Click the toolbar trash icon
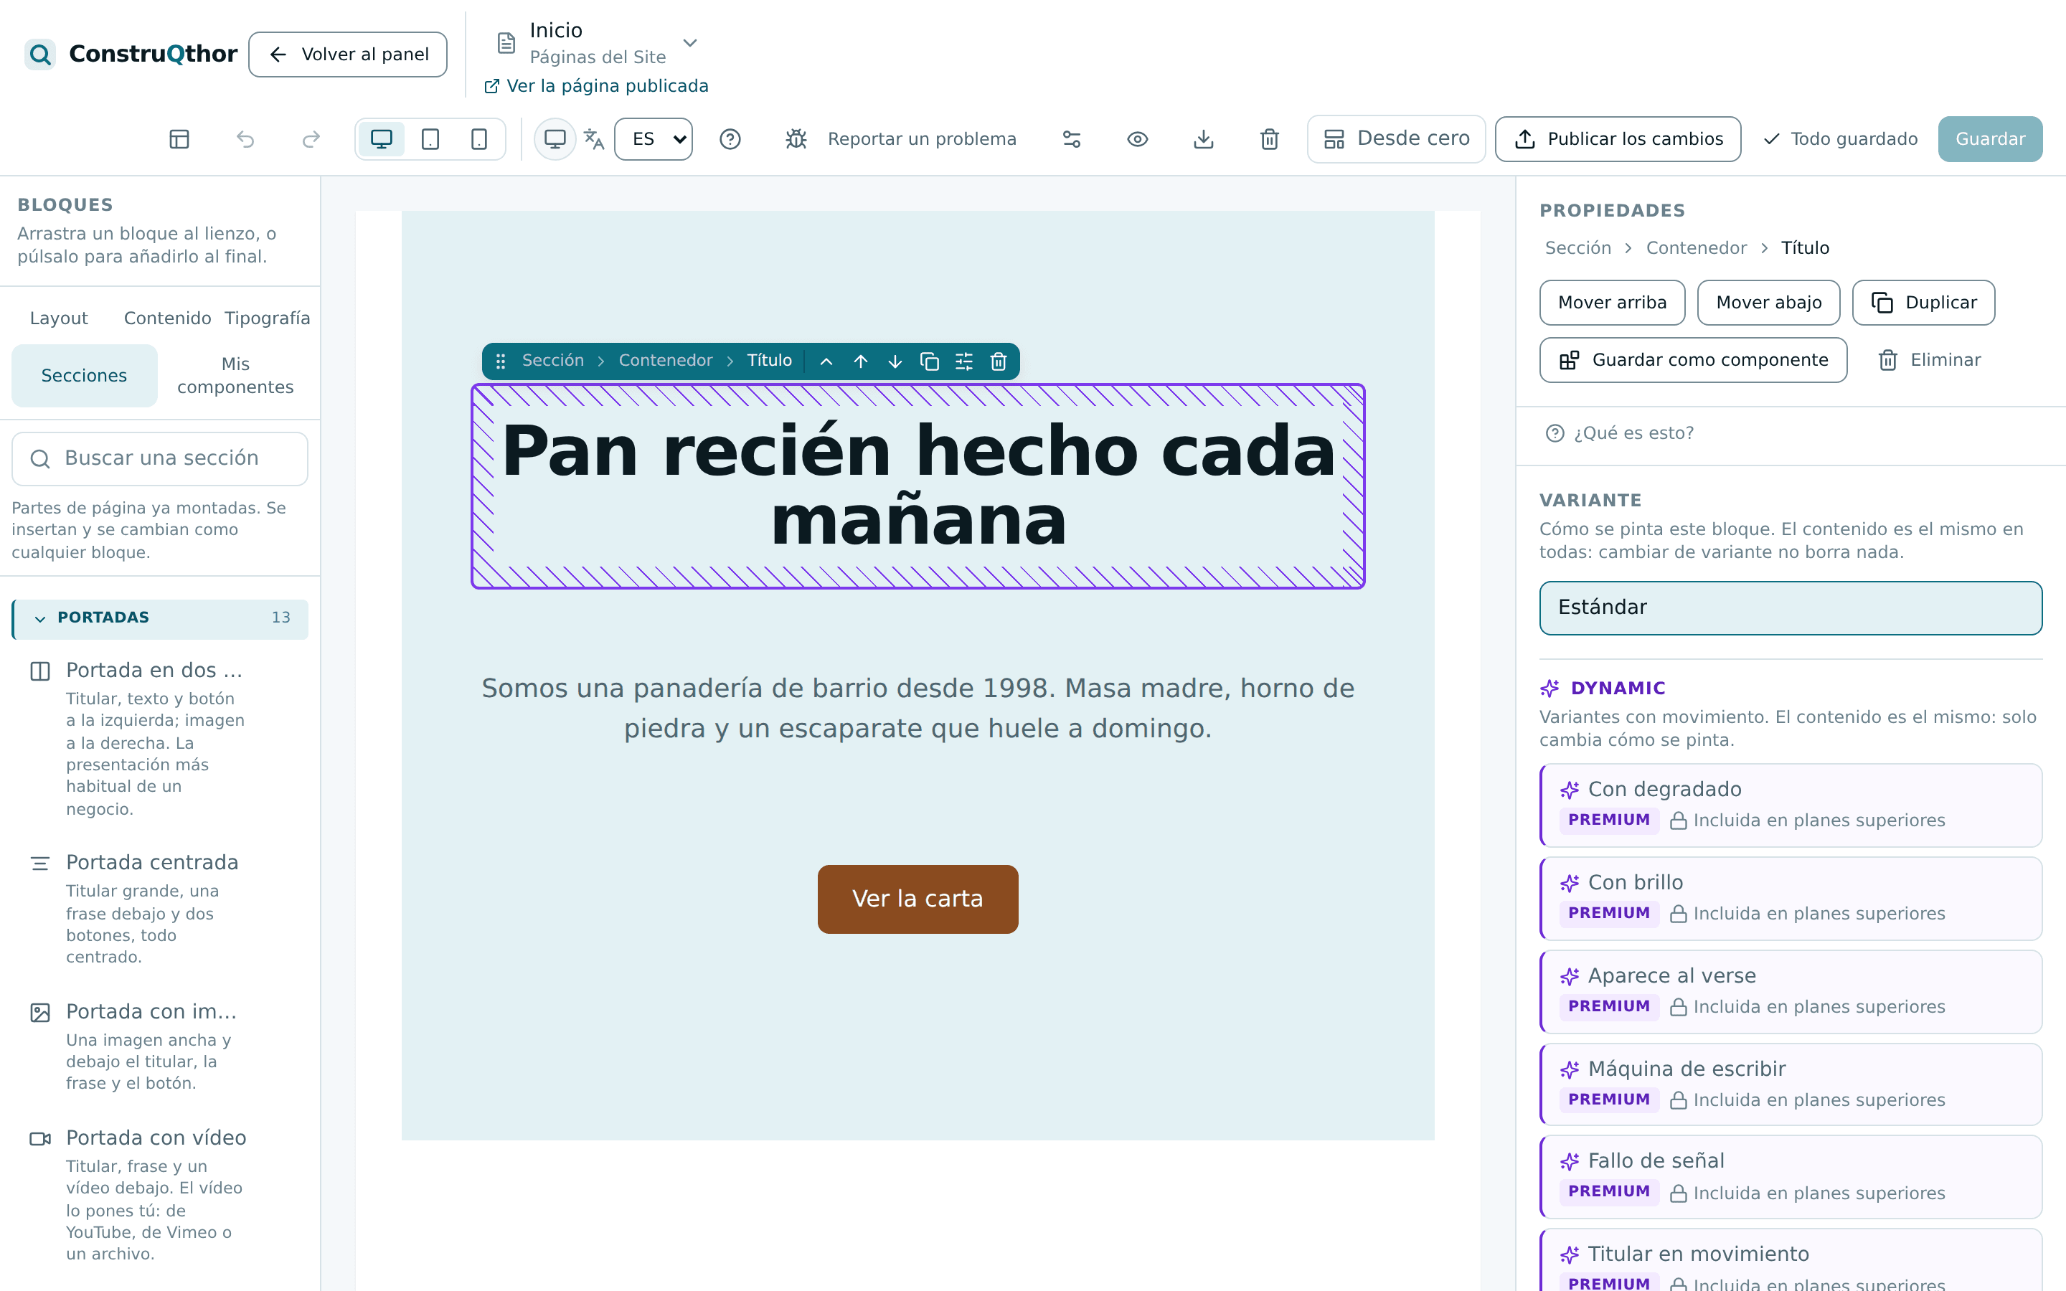Screen dimensions: 2066x1291 [1270, 139]
